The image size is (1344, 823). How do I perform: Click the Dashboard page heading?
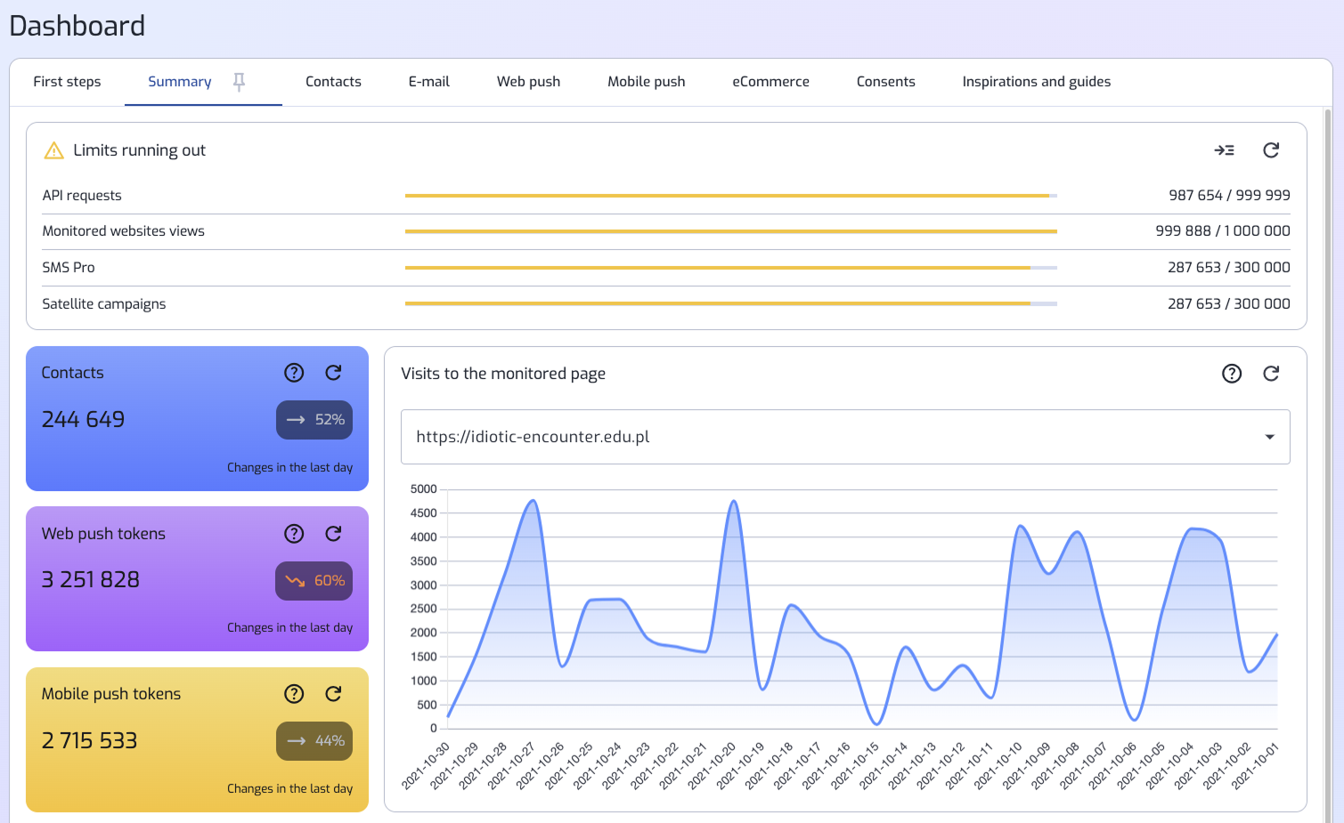pyautogui.click(x=77, y=26)
